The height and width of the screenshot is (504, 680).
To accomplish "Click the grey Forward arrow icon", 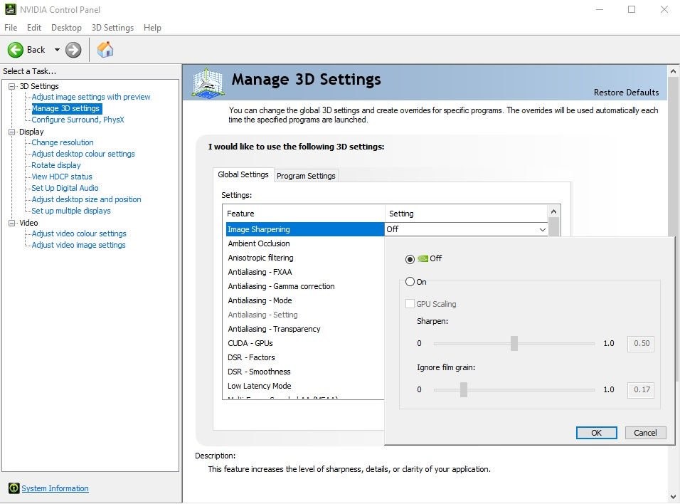I will (73, 50).
